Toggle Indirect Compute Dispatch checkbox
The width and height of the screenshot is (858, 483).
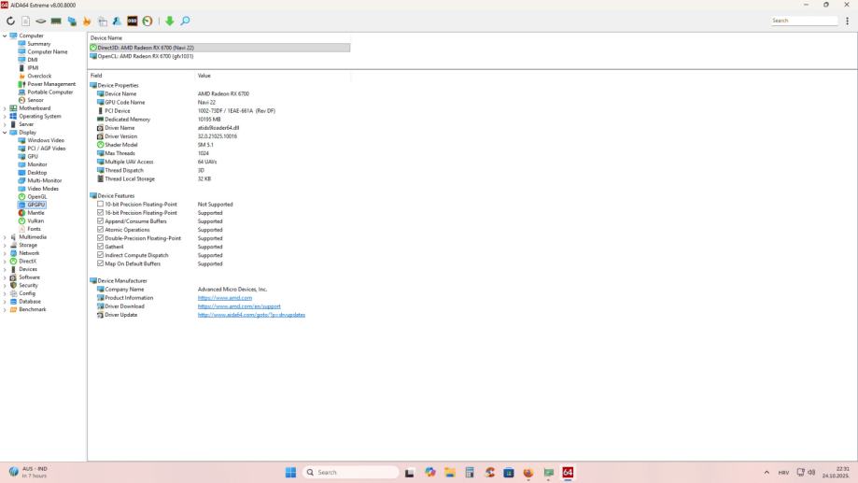coord(100,255)
